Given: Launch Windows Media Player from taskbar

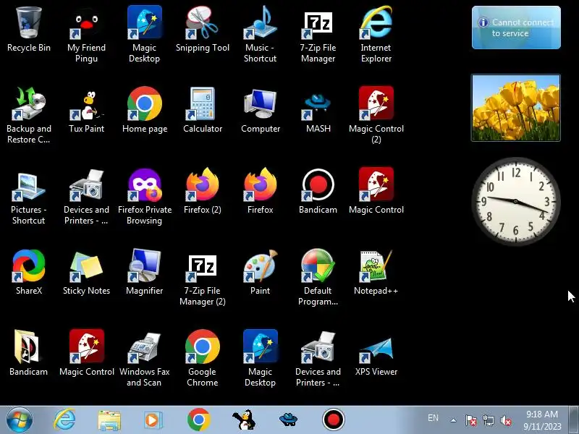Looking at the screenshot, I should (x=153, y=420).
